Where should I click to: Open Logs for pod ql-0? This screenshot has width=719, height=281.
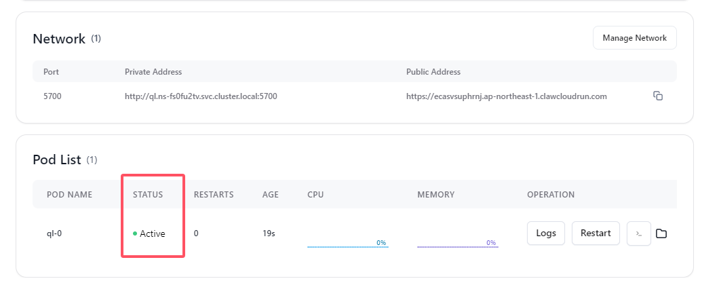[545, 233]
